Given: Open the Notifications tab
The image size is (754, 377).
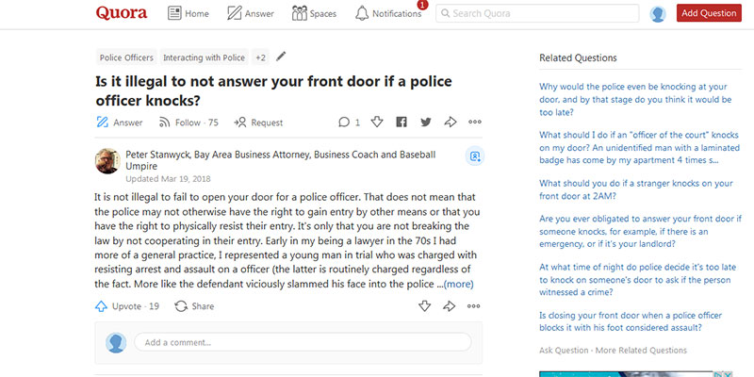Looking at the screenshot, I should tap(388, 13).
